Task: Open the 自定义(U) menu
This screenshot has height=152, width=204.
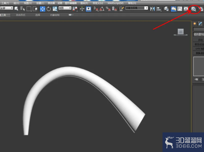Action: coord(98,3)
